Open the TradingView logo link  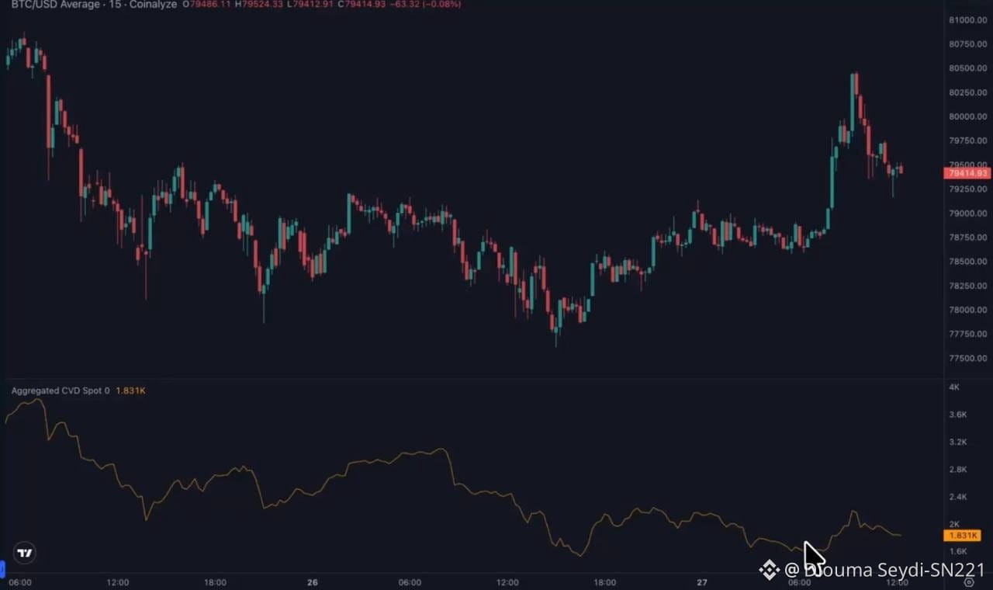point(25,553)
